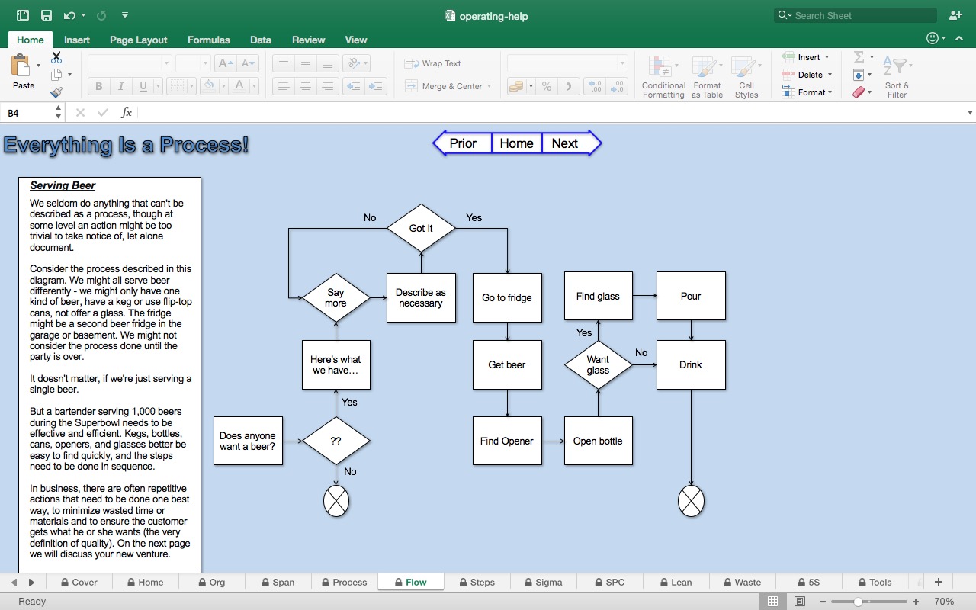The width and height of the screenshot is (976, 610).
Task: Click the Fill down arrow icon
Action: (859, 75)
